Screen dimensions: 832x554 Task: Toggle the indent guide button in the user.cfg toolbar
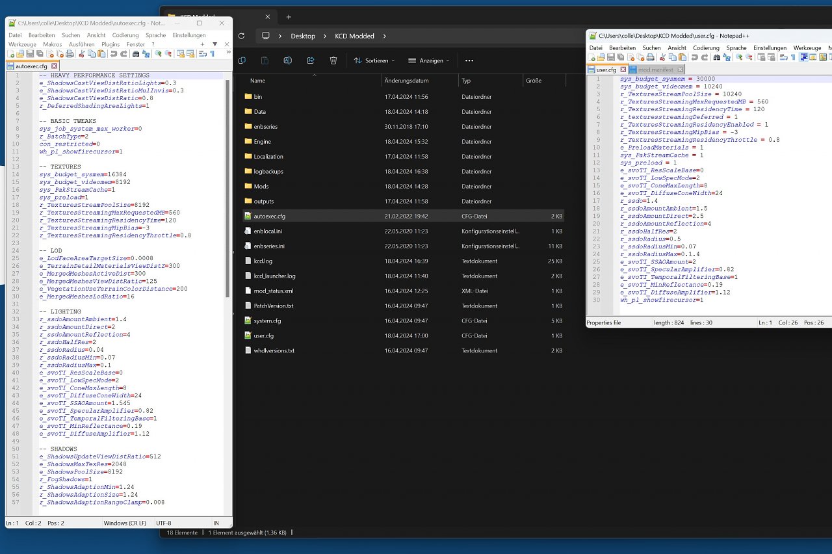point(805,57)
